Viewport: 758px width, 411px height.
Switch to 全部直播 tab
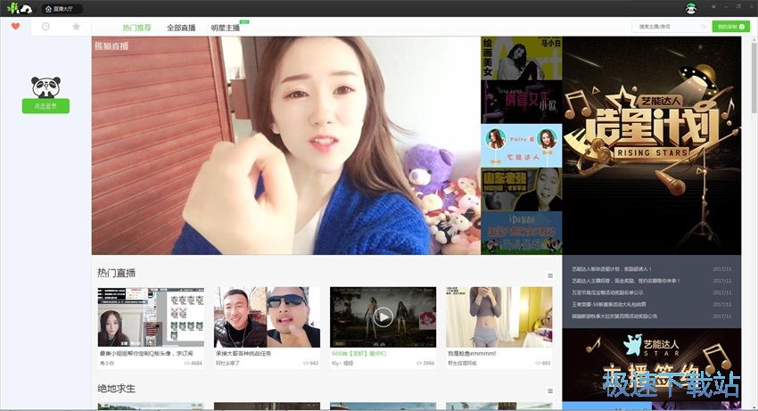pyautogui.click(x=181, y=28)
